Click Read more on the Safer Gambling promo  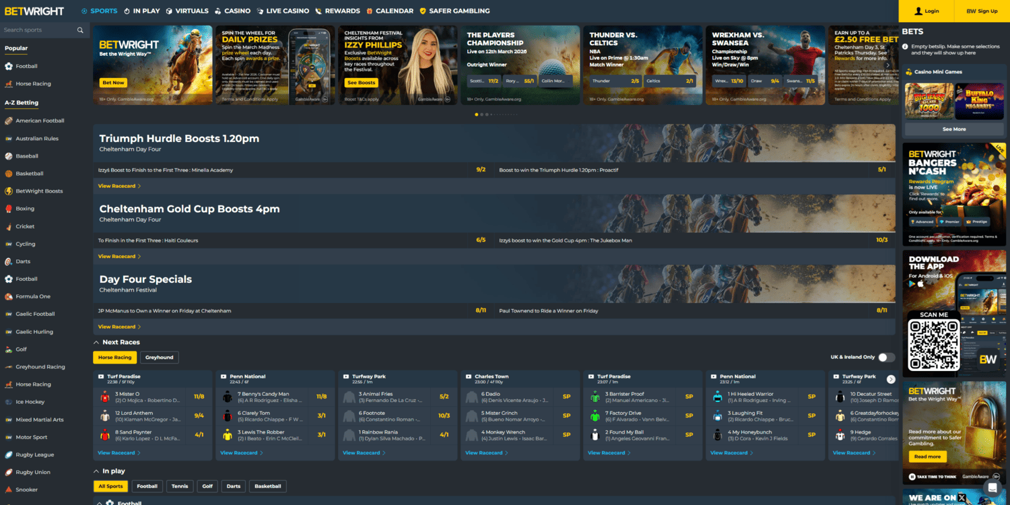[x=927, y=457]
